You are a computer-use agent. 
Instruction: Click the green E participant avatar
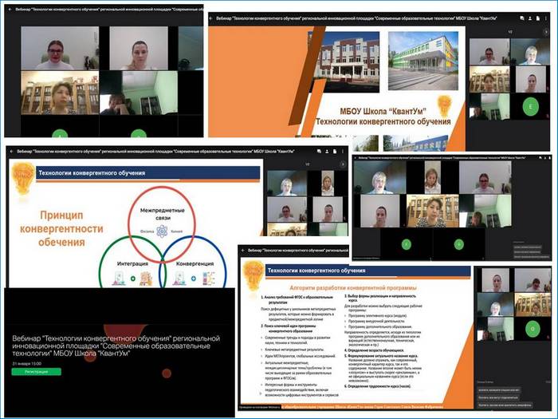click(529, 105)
